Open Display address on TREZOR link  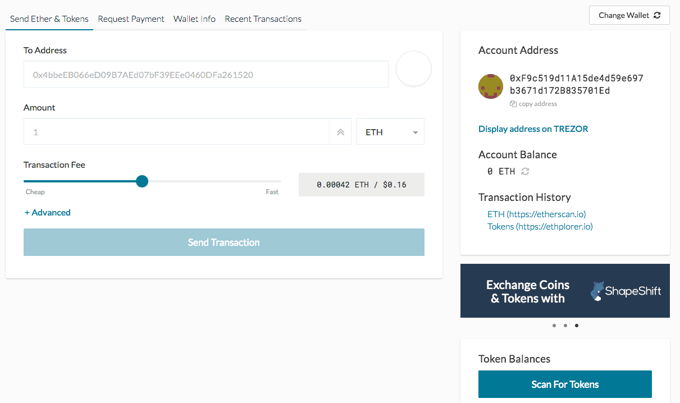click(533, 129)
